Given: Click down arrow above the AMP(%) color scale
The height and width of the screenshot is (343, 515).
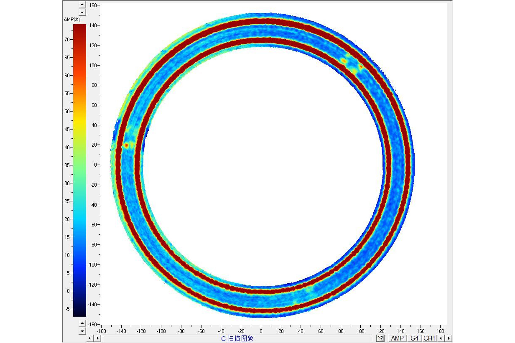Looking at the screenshot, I should click(x=82, y=13).
